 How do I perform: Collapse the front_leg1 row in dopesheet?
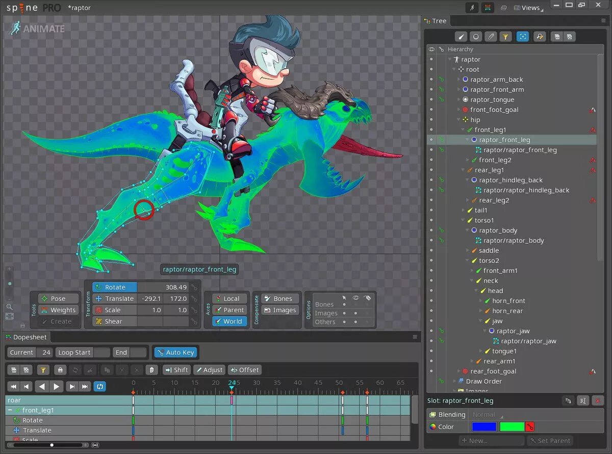10,410
